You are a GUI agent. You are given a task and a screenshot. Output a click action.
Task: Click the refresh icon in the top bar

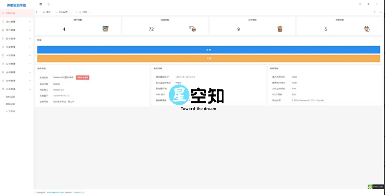click(x=49, y=5)
